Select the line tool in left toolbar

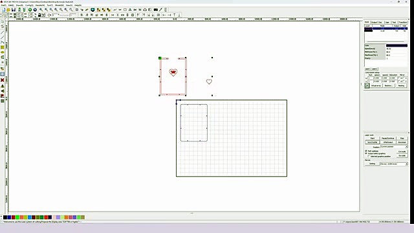click(3, 32)
